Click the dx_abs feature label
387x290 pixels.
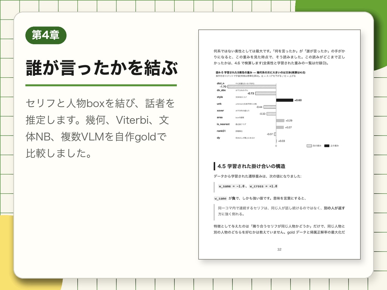221,90
